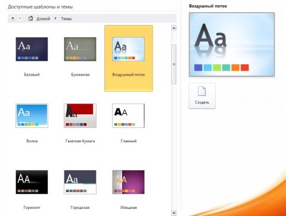Select the Базовый theme thumbnail

click(32, 49)
